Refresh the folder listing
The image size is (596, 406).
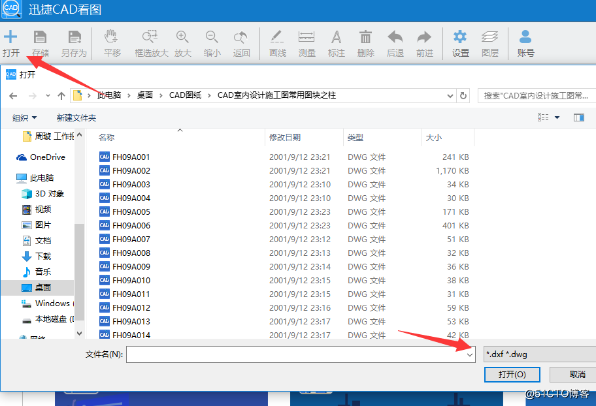point(463,95)
